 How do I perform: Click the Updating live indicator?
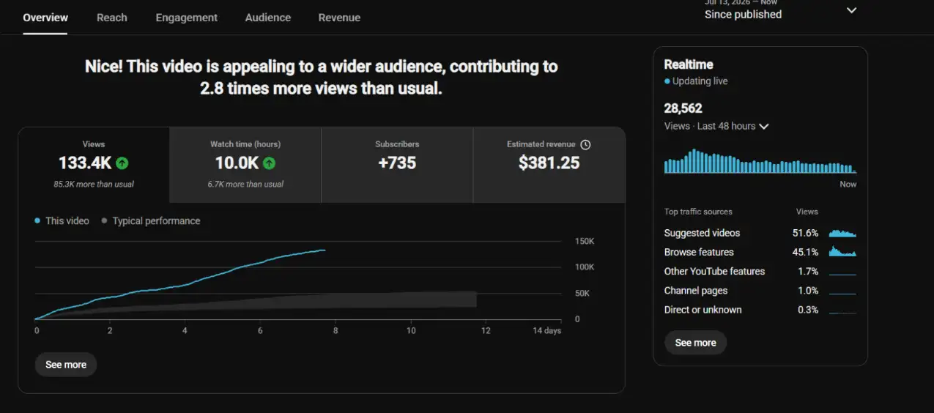[696, 81]
